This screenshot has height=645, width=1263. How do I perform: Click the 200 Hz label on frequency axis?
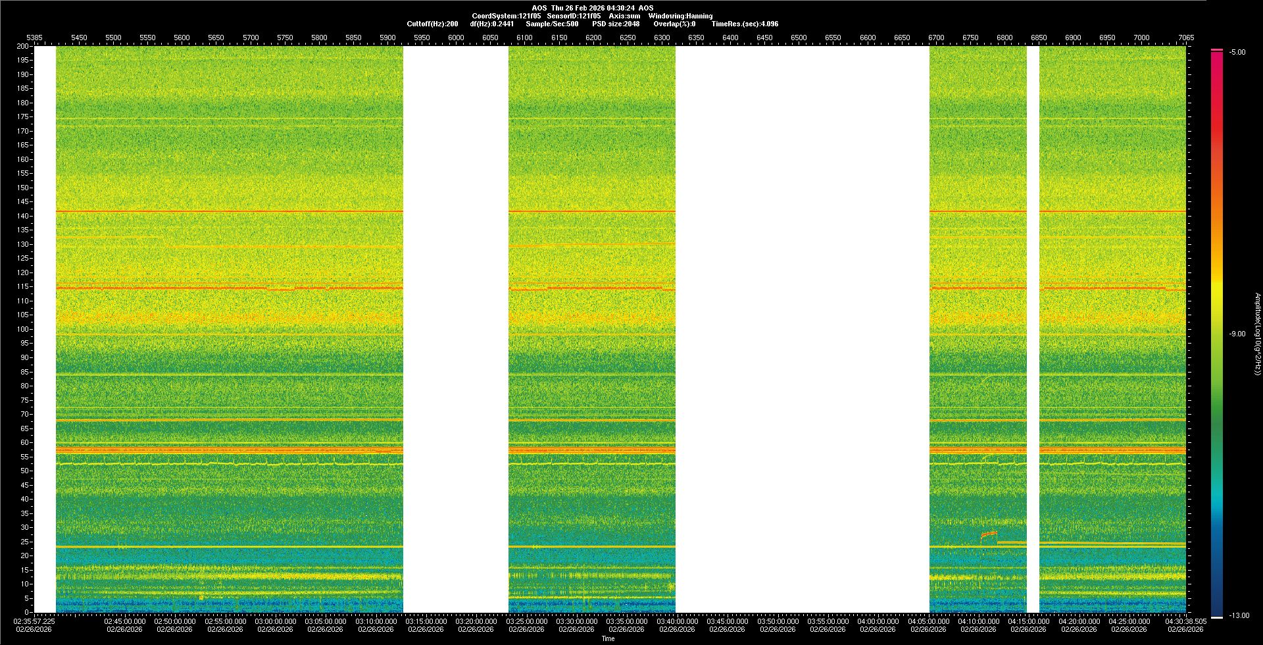click(22, 46)
